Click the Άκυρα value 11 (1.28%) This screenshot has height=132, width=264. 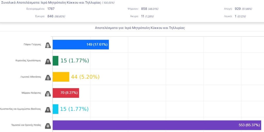[x=147, y=16]
